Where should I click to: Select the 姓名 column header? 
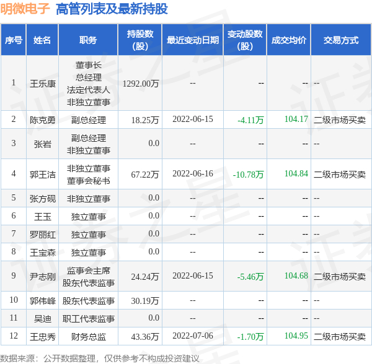(42, 40)
